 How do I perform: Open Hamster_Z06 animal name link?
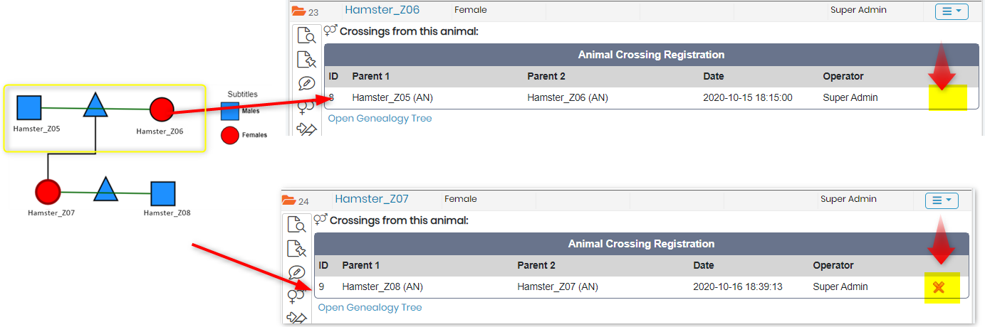(x=382, y=10)
